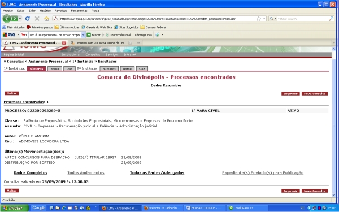Expand the AVG search box dropdown arrow

point(83,35)
